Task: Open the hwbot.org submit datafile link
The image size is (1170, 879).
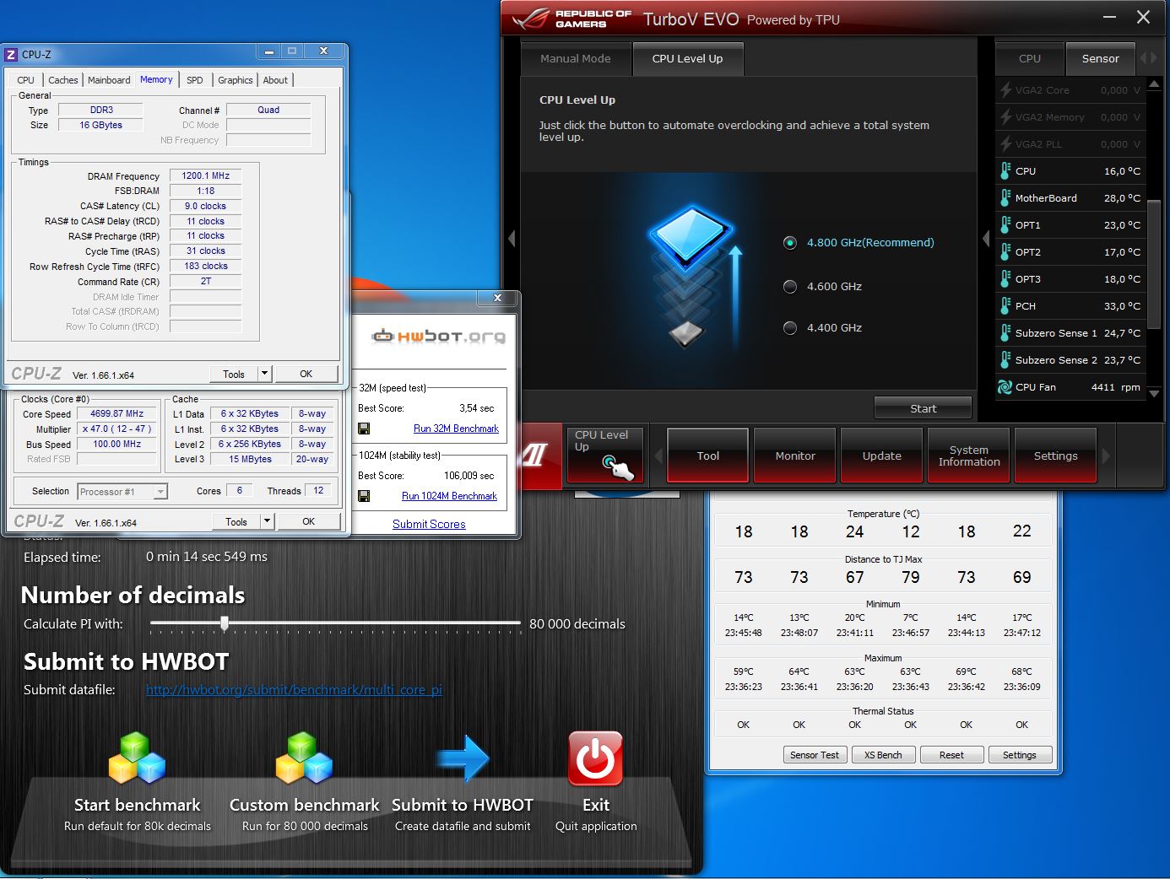Action: click(x=294, y=690)
